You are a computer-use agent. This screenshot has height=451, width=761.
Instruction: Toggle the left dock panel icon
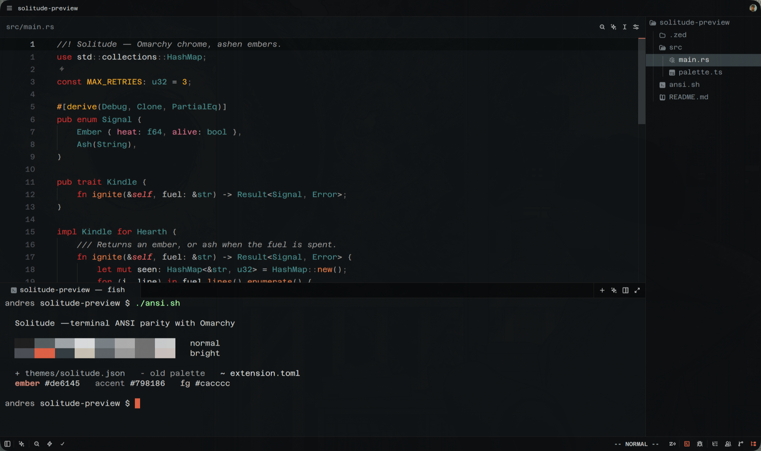tap(8, 444)
